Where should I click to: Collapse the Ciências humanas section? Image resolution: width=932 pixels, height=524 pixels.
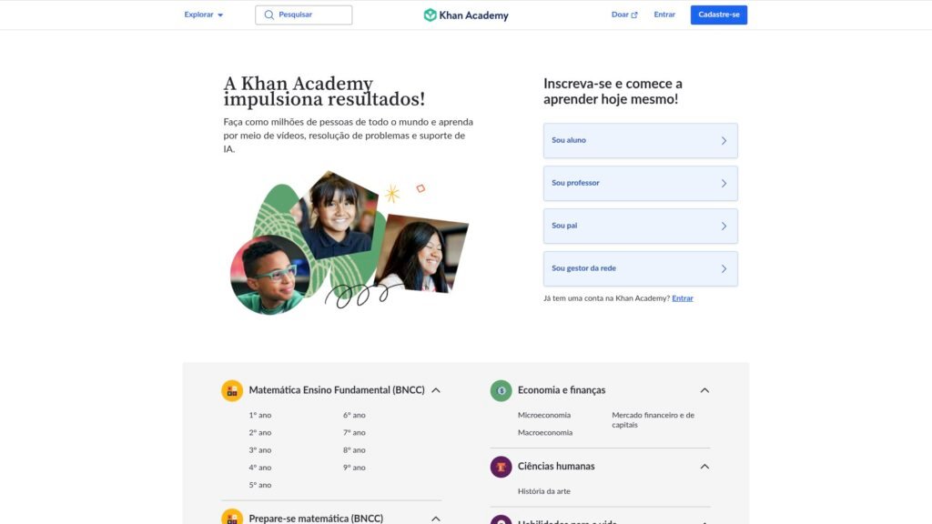704,467
